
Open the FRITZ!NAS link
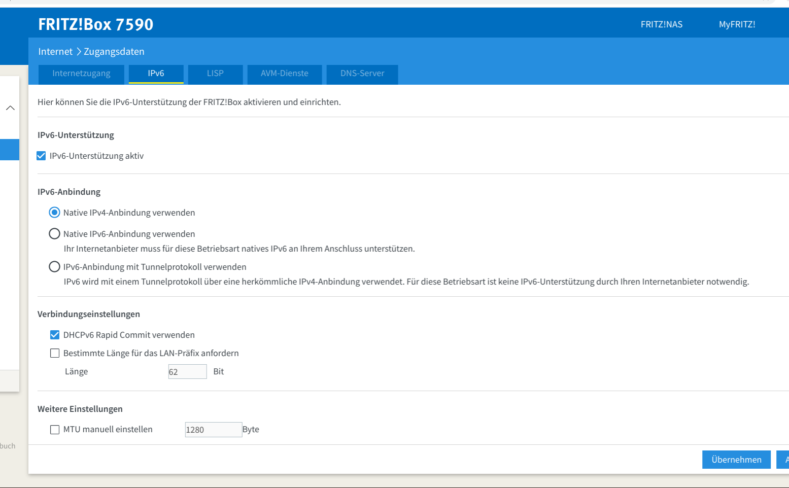[662, 24]
